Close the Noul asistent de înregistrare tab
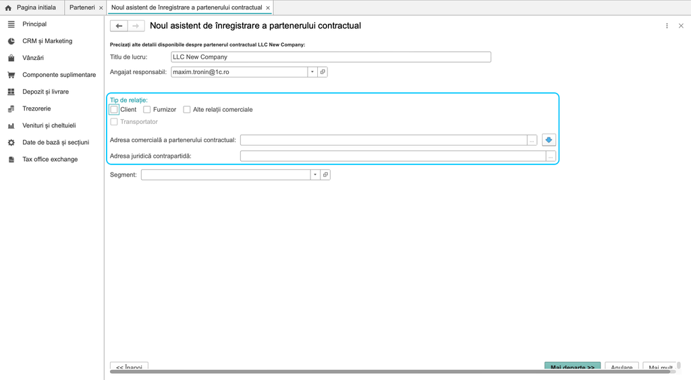The image size is (691, 380). 268,8
